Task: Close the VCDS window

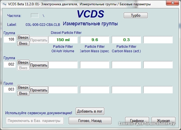Action: (x=172, y=3)
